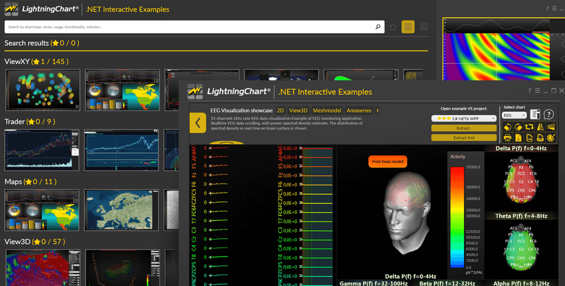The image size is (565, 286).
Task: Switch to list view layout
Action: (424, 27)
